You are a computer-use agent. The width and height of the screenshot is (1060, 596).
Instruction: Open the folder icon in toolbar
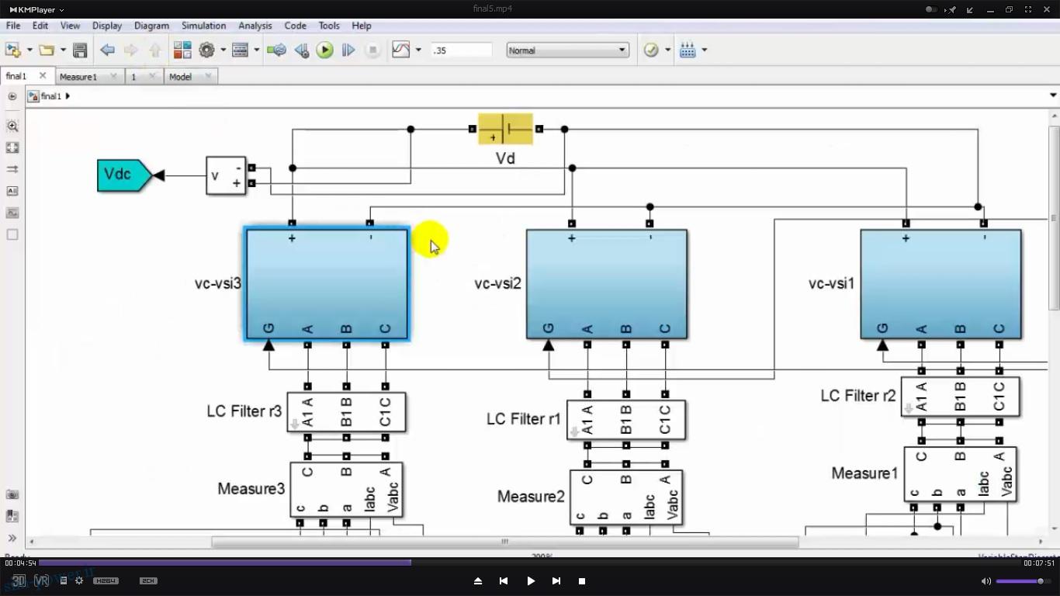pos(47,50)
